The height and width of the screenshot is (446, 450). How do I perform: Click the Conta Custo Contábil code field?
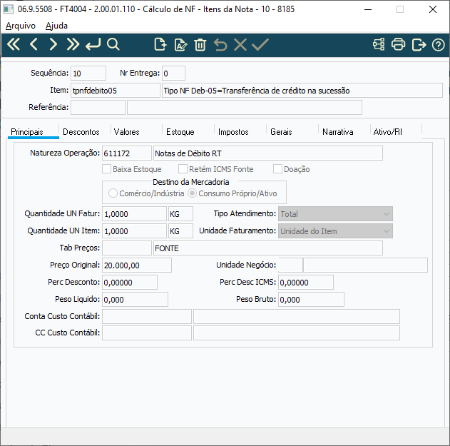tap(147, 316)
